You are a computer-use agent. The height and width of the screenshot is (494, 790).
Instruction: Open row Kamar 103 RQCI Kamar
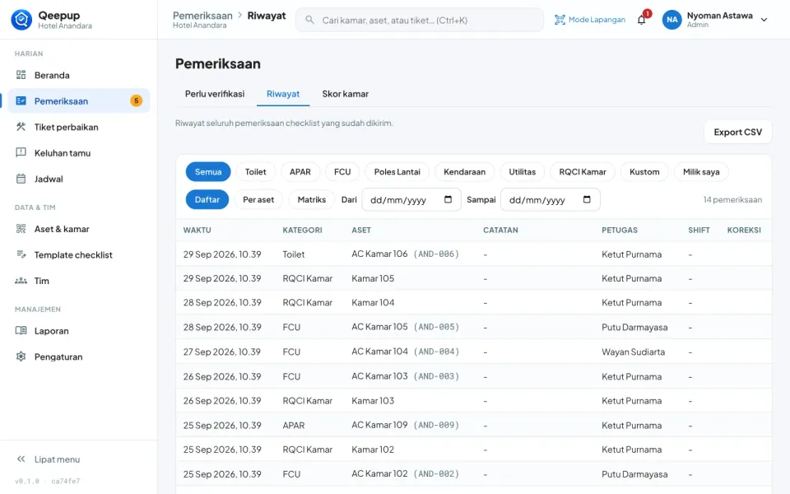click(474, 401)
